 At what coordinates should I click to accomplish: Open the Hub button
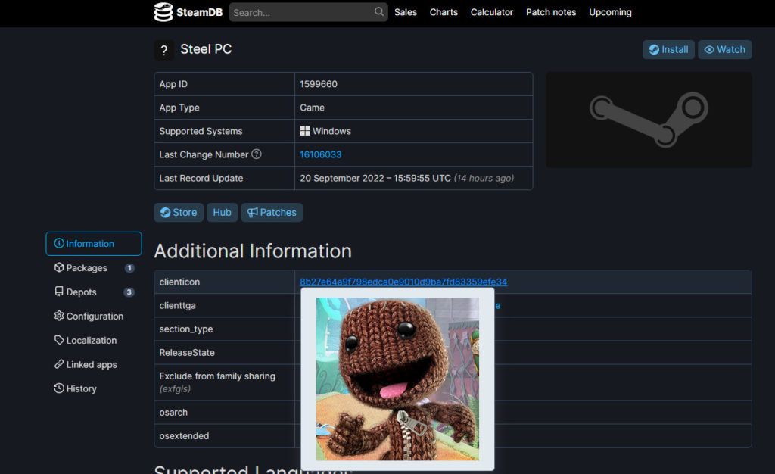222,213
